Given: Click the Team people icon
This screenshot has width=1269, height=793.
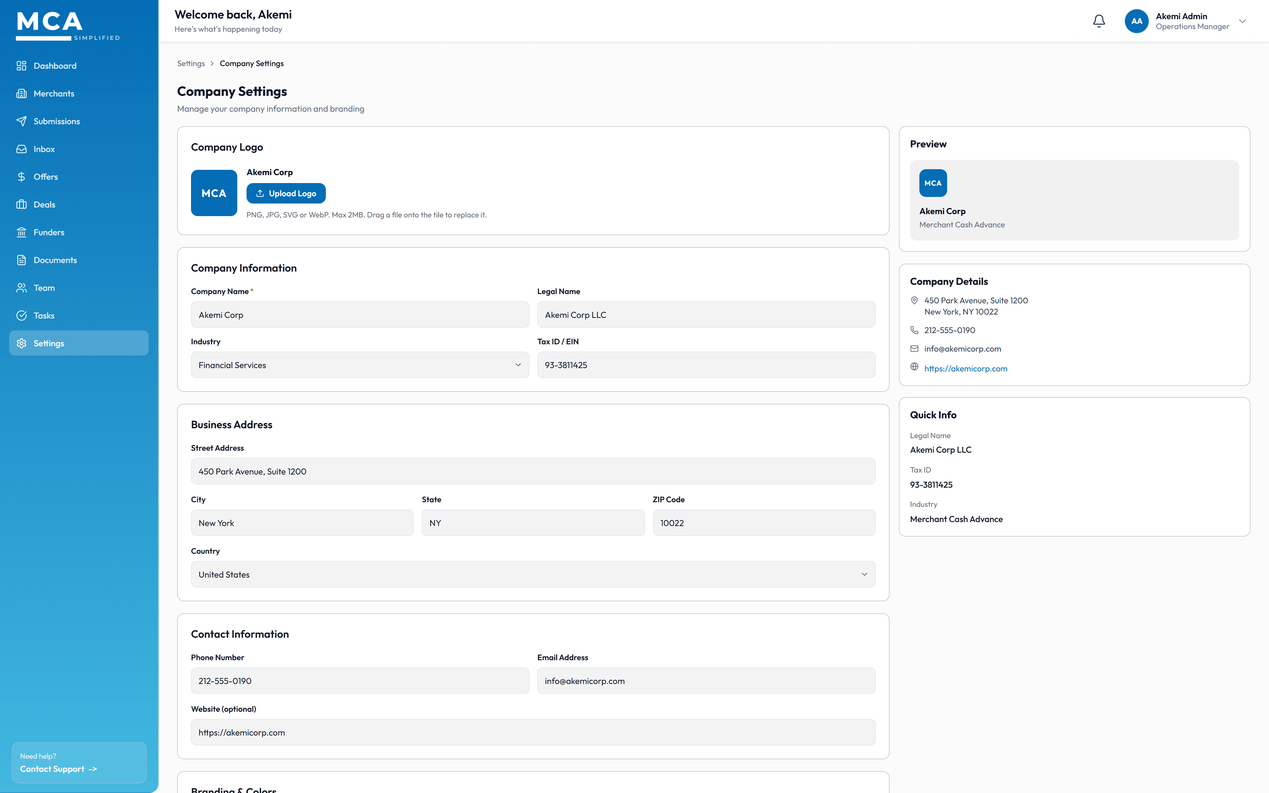Looking at the screenshot, I should [21, 288].
